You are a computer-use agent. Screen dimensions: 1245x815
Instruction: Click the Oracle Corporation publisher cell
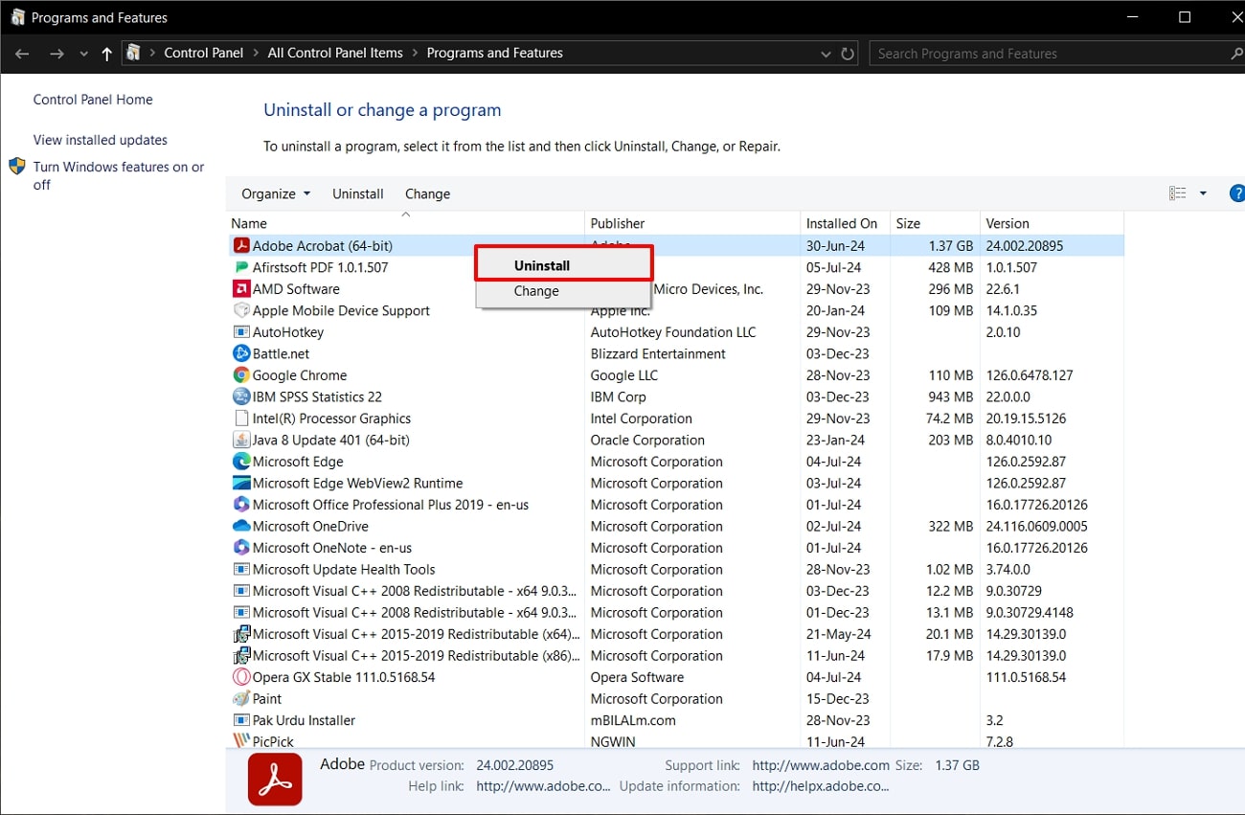coord(647,441)
